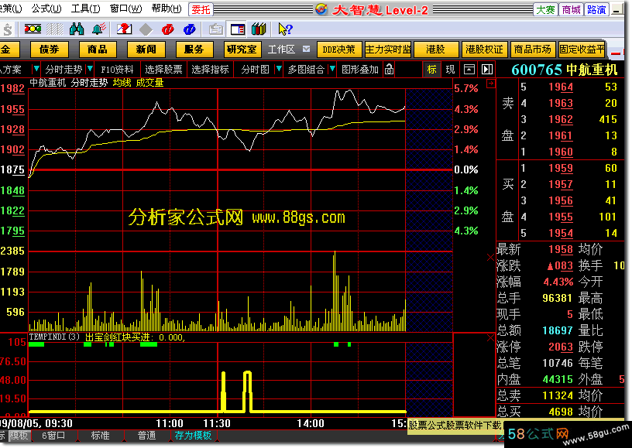This screenshot has width=632, height=448.
Task: Expand the 多图组合 dropdown arrow
Action: coord(332,69)
